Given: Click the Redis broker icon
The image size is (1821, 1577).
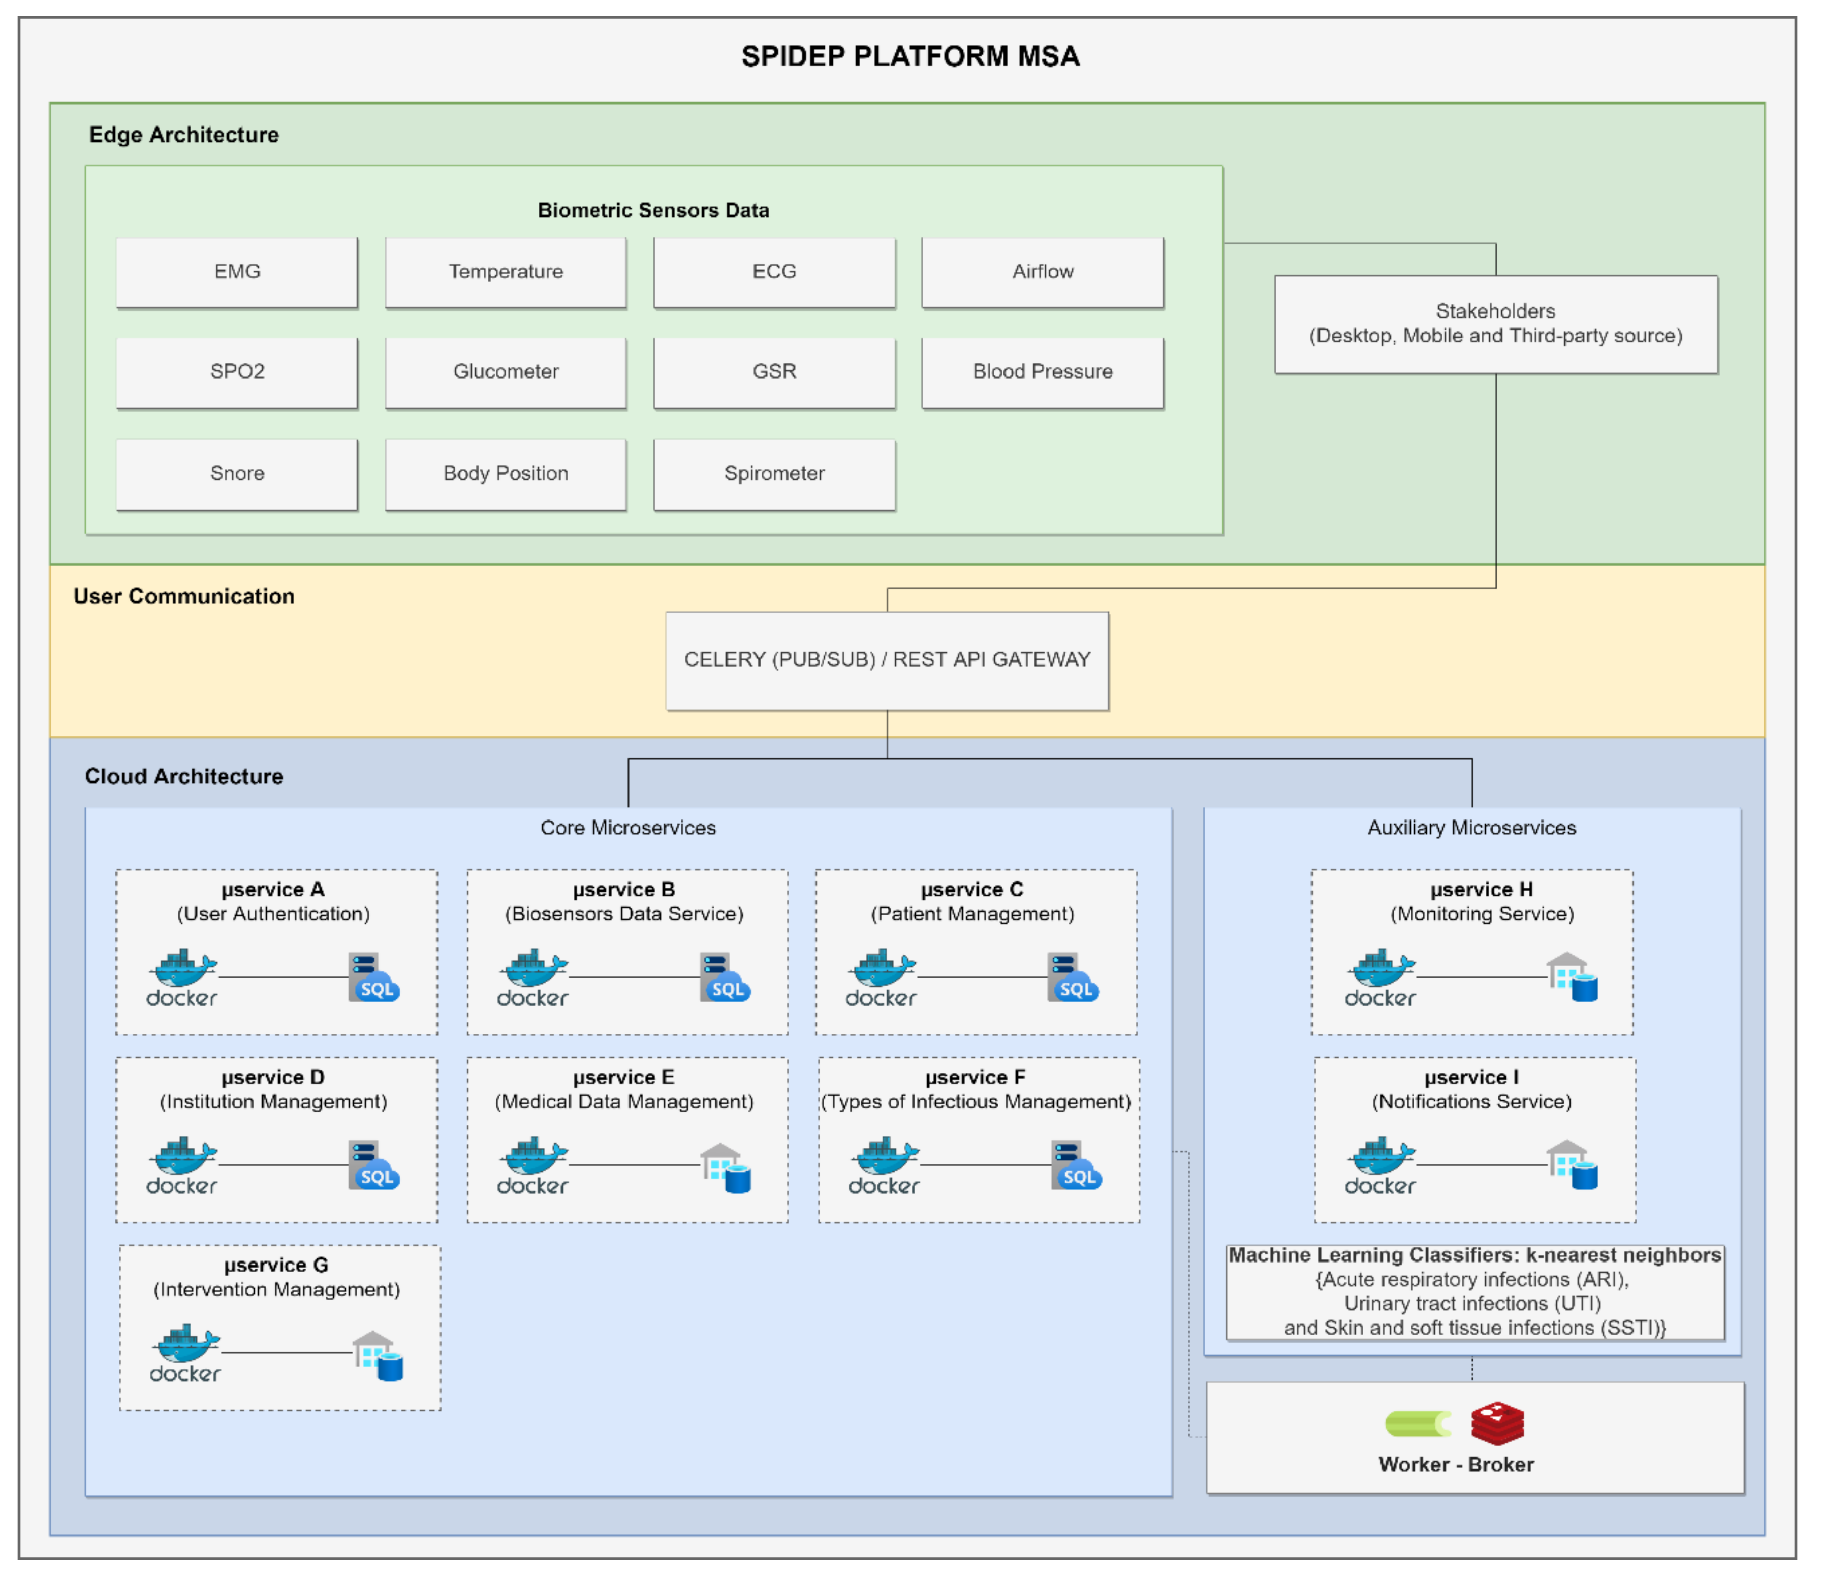Looking at the screenshot, I should click(1497, 1424).
